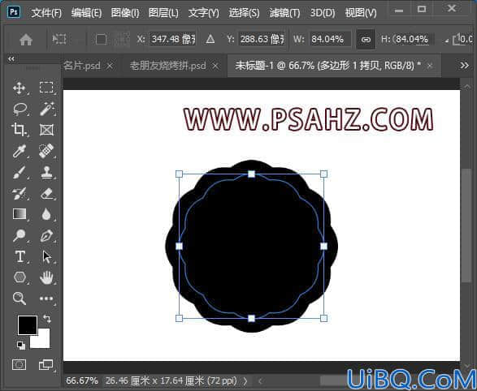Toggle the maintain aspect ratio link button
477x391 pixels.
pos(366,40)
